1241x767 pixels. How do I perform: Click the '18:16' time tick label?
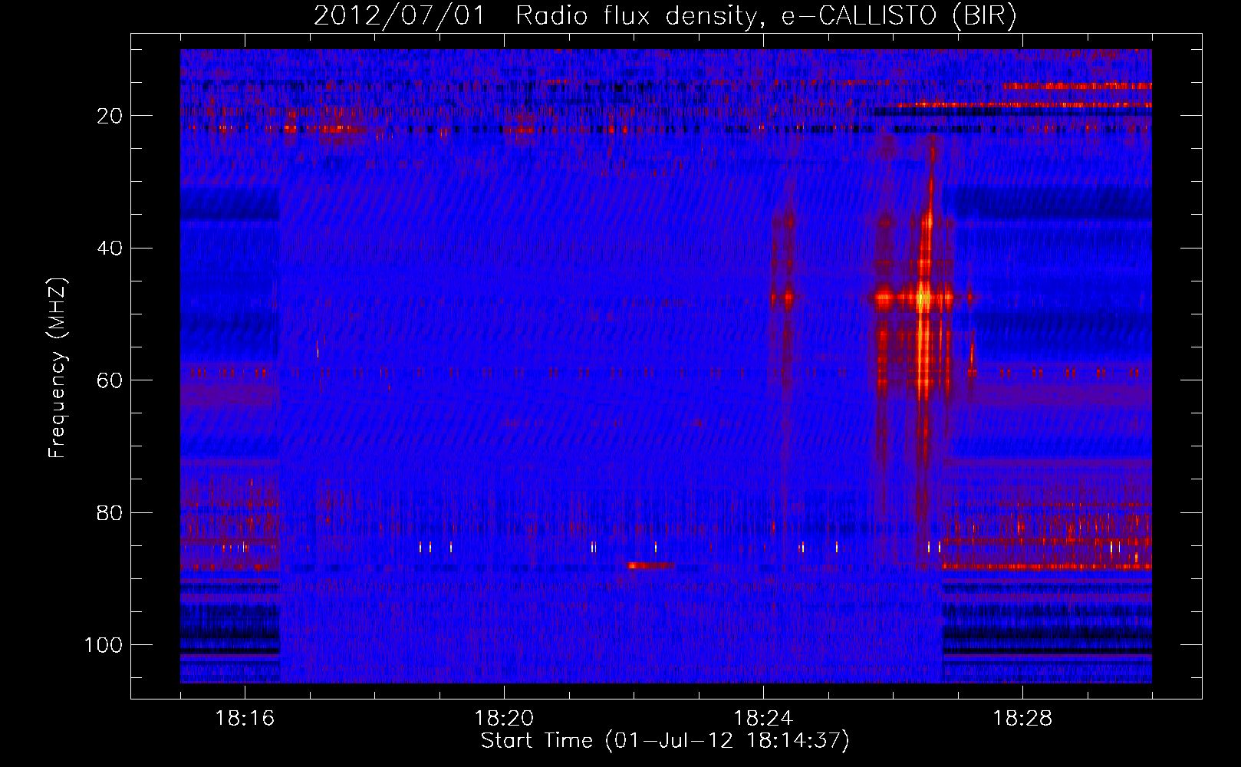pyautogui.click(x=245, y=719)
